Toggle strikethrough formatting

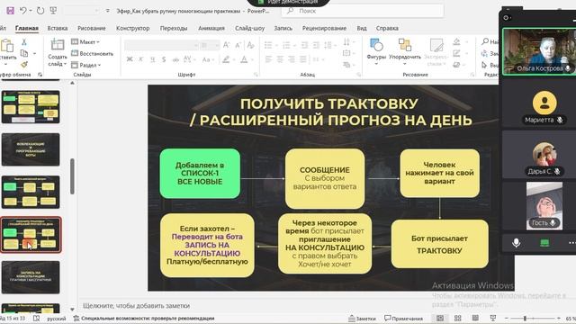click(x=175, y=59)
